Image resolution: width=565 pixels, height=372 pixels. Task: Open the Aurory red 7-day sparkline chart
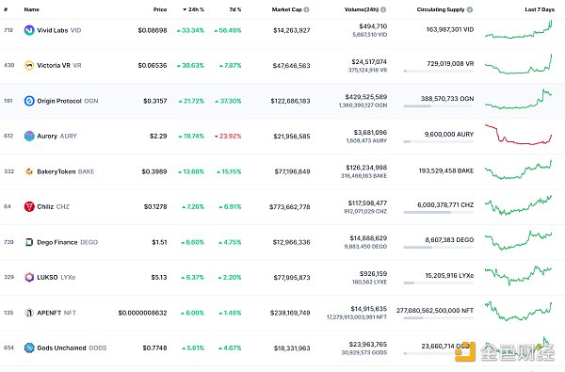click(518, 135)
